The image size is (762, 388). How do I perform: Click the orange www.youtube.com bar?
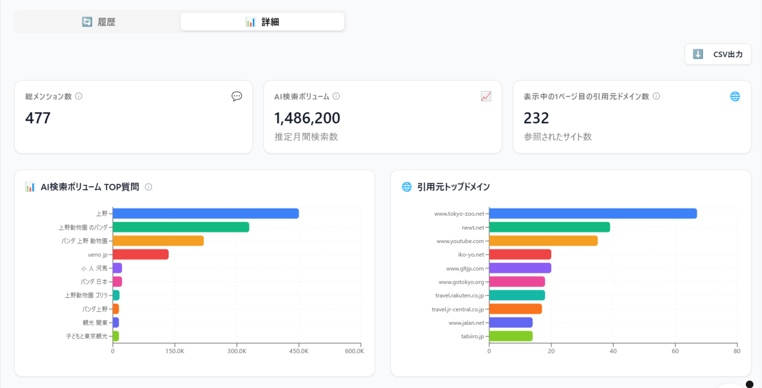point(543,241)
